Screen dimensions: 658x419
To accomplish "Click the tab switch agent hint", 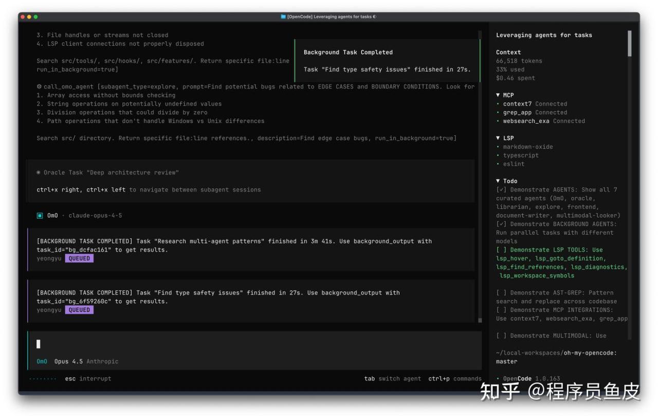I will 392,378.
